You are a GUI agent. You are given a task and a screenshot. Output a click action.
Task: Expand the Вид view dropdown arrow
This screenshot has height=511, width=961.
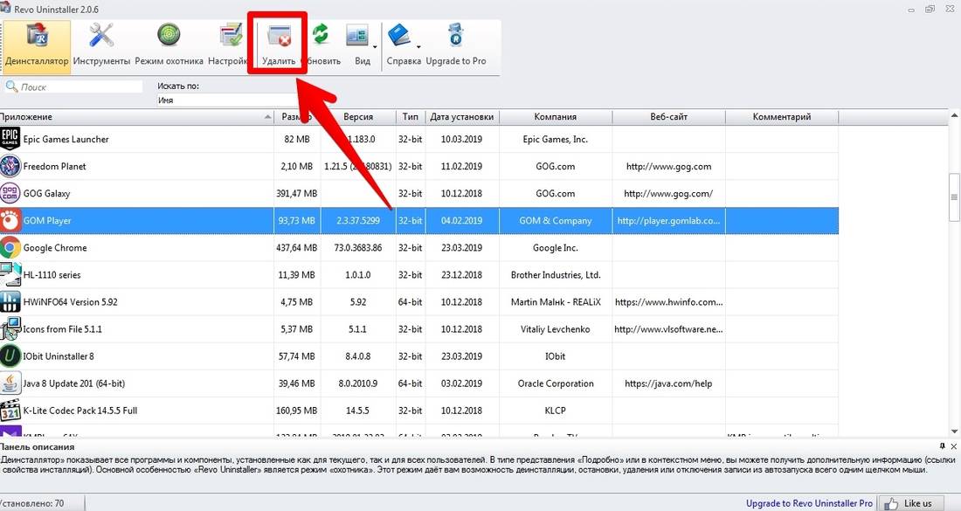point(375,46)
